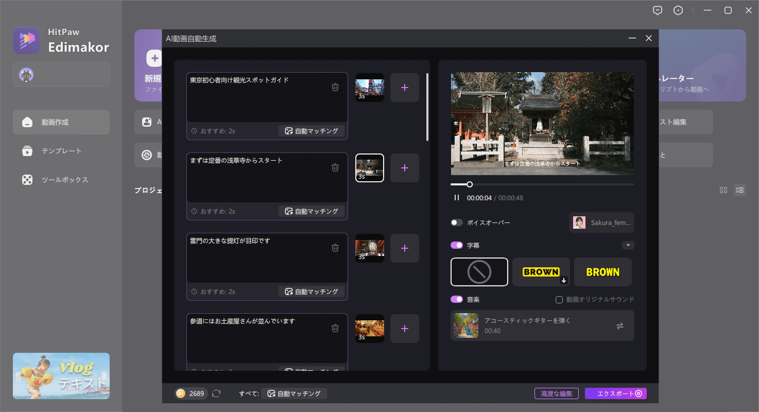Refresh the AI credits balance

216,393
